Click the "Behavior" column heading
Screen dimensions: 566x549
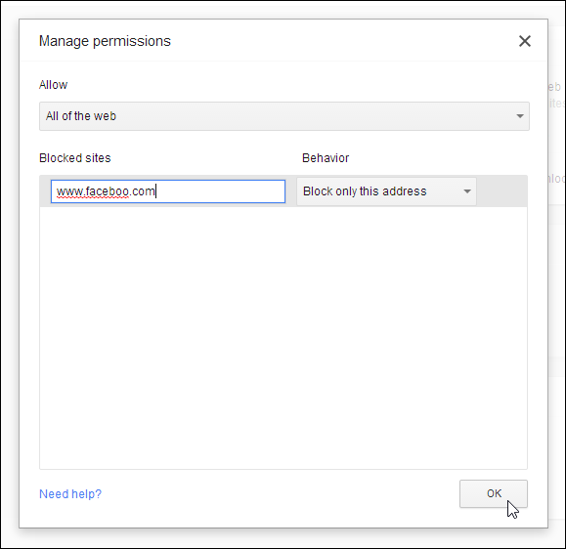click(326, 158)
